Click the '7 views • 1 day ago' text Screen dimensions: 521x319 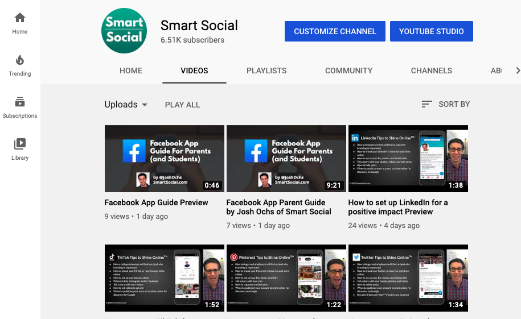[258, 226]
